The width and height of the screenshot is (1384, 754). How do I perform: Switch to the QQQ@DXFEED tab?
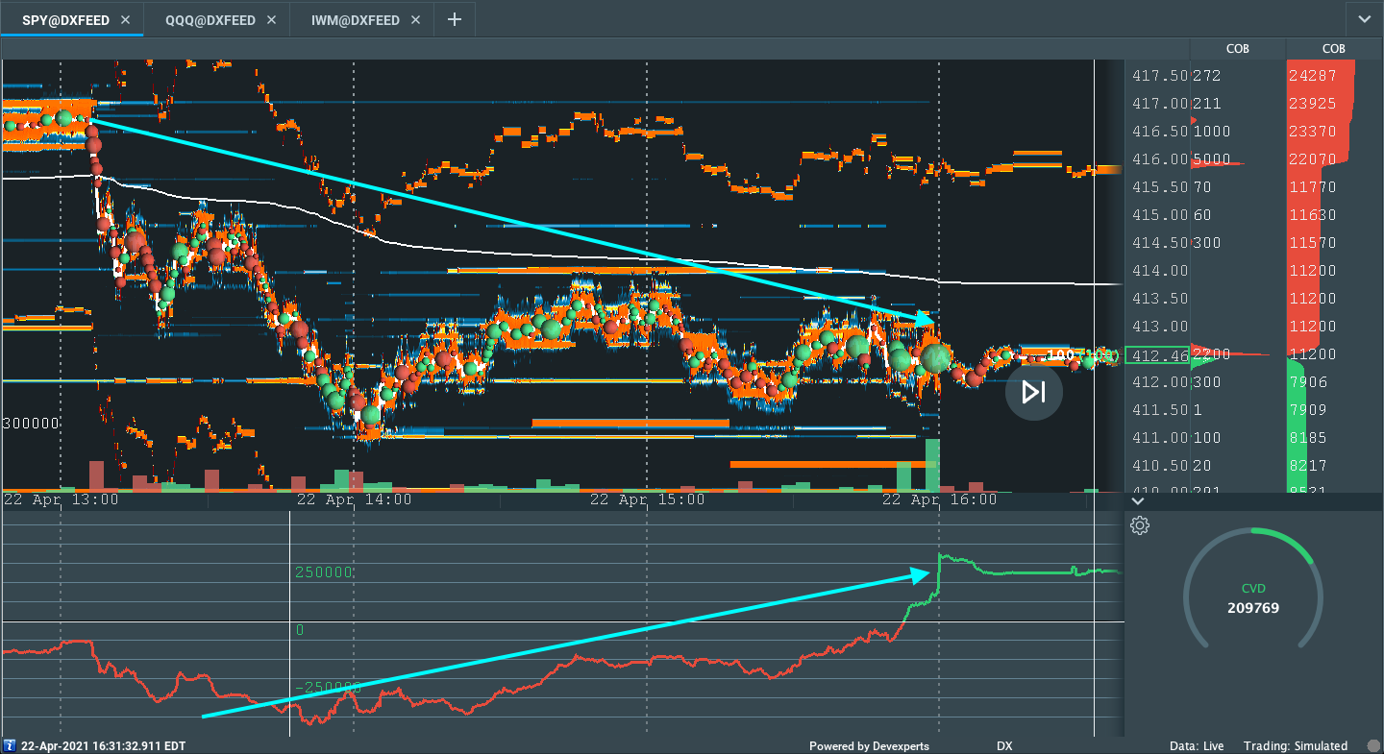click(x=217, y=19)
